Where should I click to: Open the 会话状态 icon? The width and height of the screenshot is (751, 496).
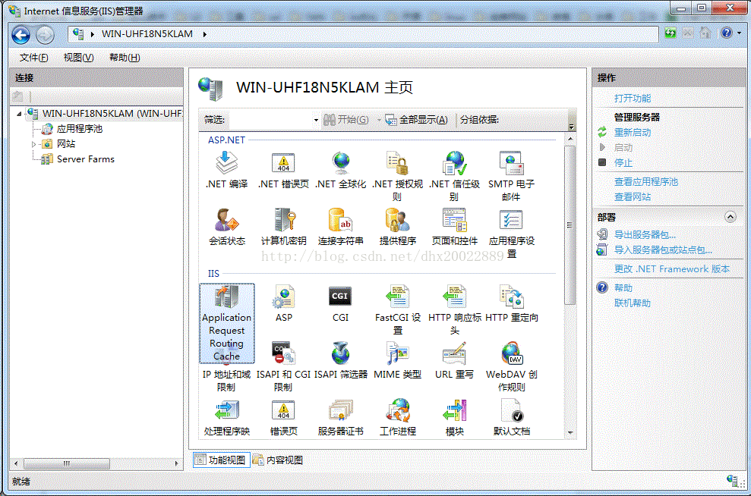coord(226,220)
